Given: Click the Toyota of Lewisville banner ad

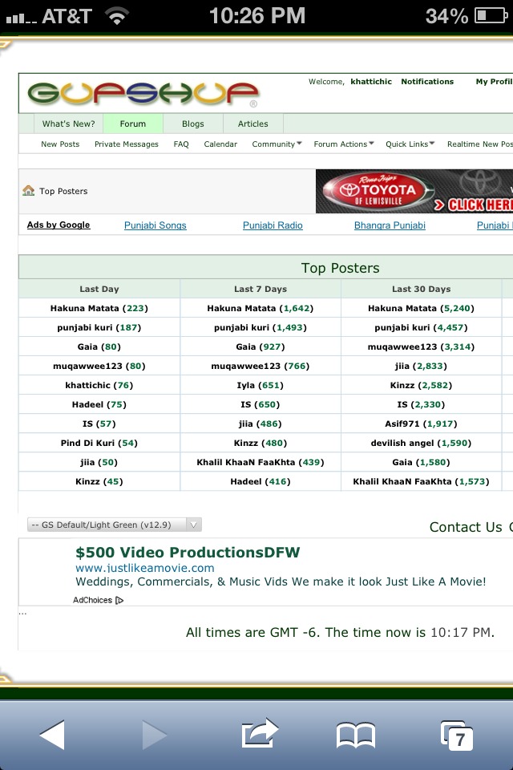Looking at the screenshot, I should click(x=414, y=192).
